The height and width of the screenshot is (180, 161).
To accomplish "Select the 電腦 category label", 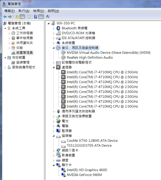I will tap(65, 126).
